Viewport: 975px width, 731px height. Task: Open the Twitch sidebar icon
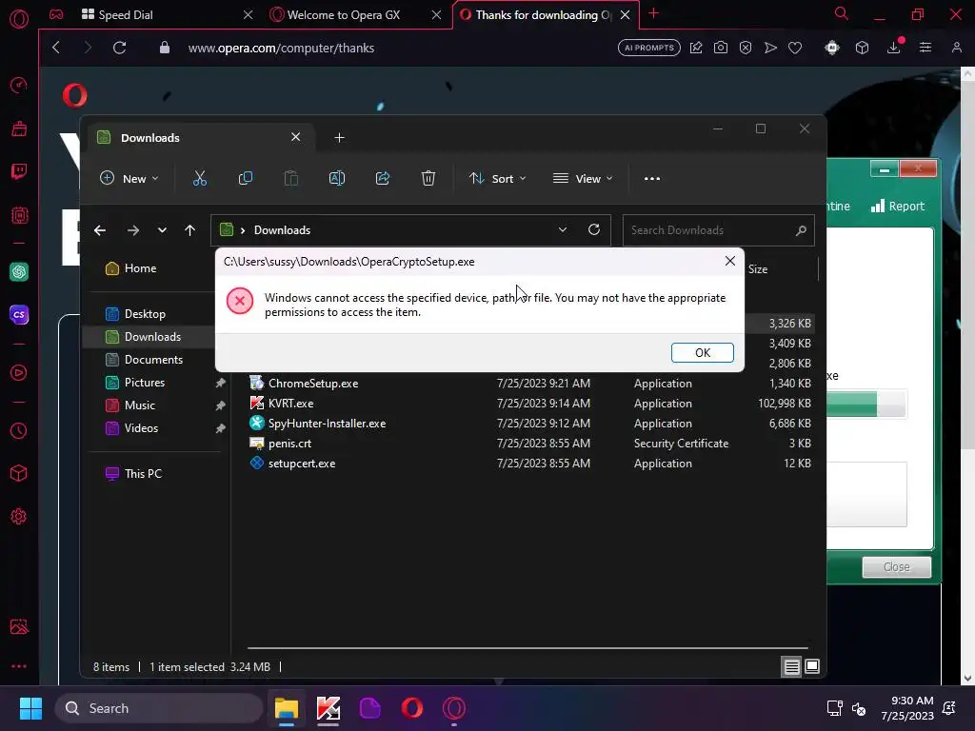(x=19, y=171)
